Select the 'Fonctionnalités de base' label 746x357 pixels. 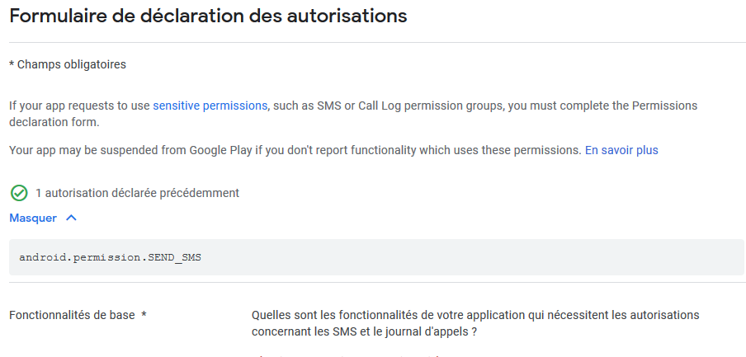click(73, 315)
